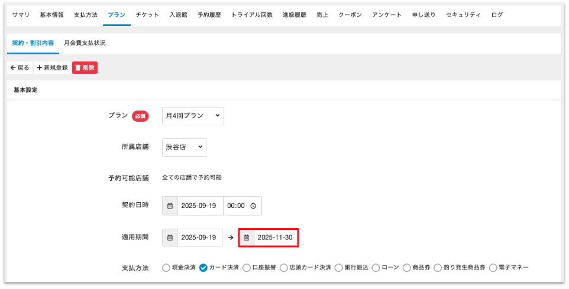Open the プラン dropdown showing 月4回プラン

point(193,116)
